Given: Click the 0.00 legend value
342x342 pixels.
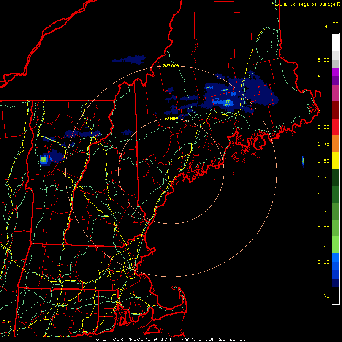Looking at the screenshot, I should tap(323, 279).
